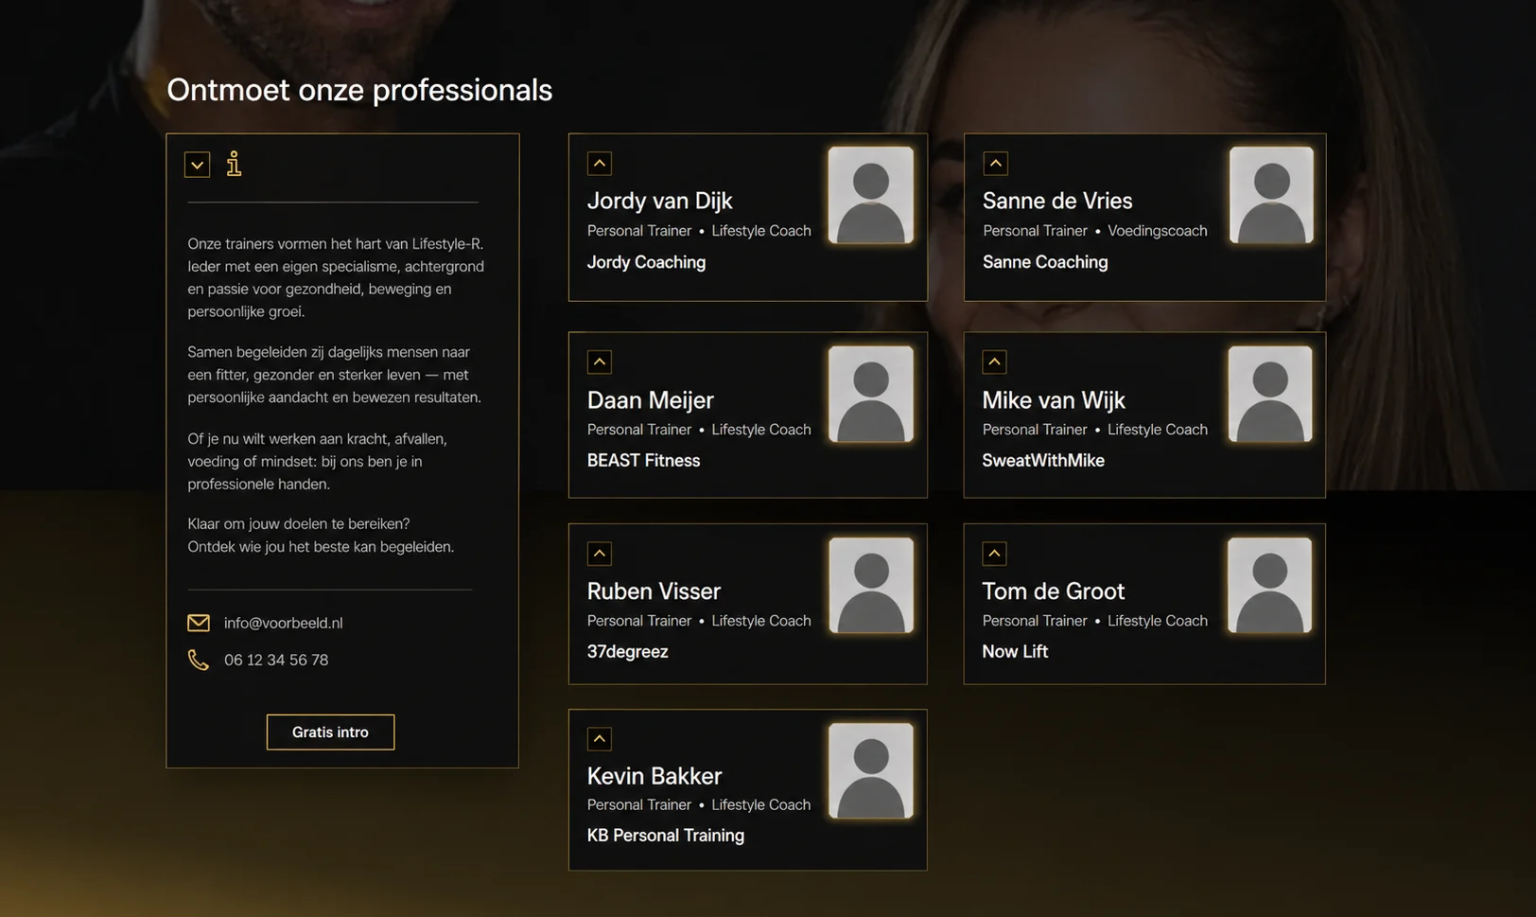Collapse the info panel chevron

[197, 165]
